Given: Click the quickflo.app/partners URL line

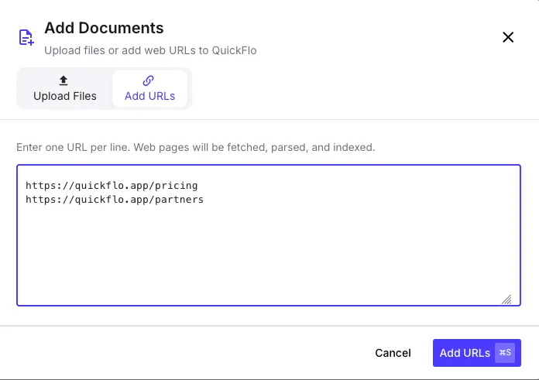Looking at the screenshot, I should coord(115,200).
